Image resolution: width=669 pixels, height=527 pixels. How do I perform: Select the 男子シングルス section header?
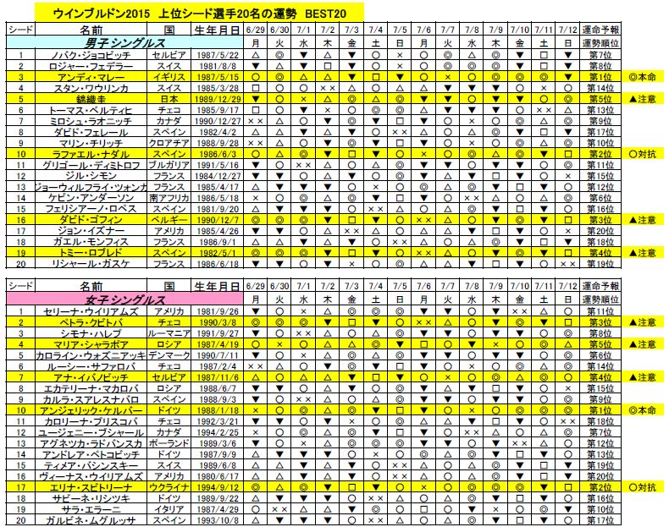124,42
